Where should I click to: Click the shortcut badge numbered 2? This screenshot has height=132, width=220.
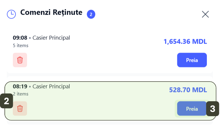tap(7, 101)
